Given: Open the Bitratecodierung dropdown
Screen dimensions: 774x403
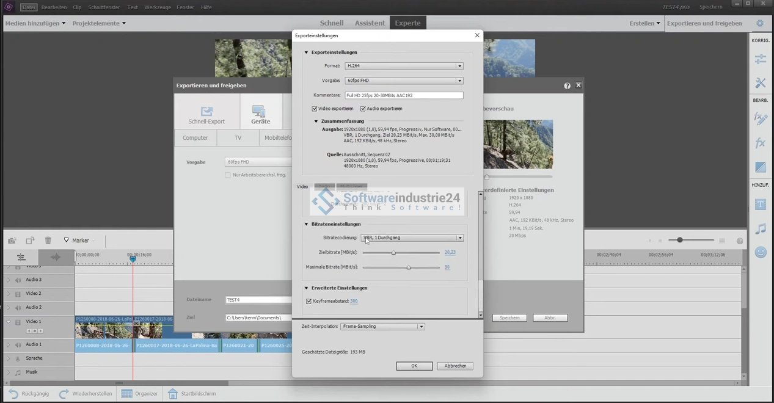Looking at the screenshot, I should 412,238.
